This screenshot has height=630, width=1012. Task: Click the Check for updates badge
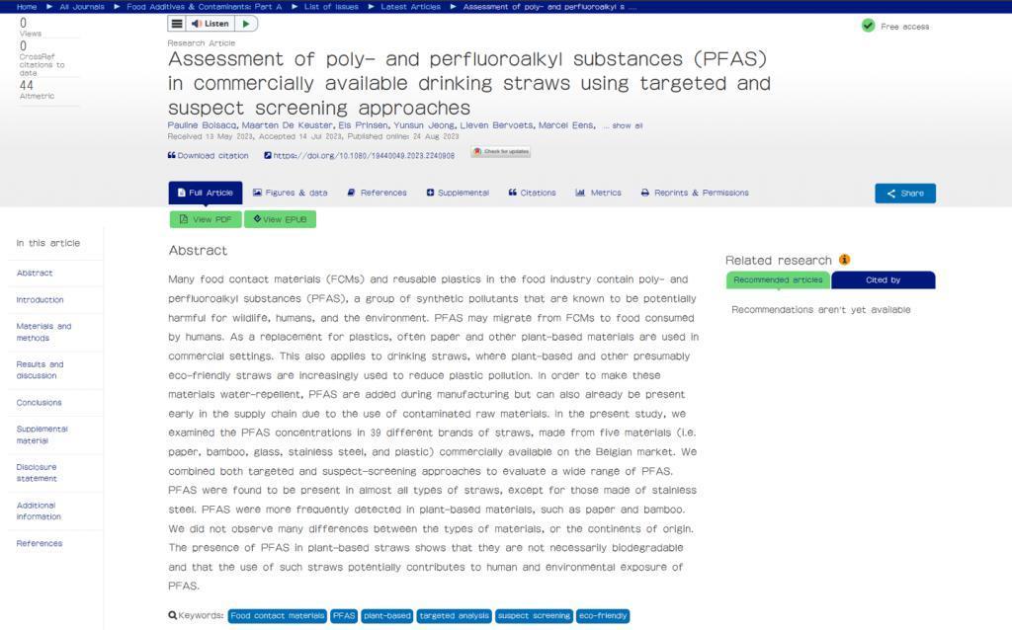pyautogui.click(x=500, y=152)
